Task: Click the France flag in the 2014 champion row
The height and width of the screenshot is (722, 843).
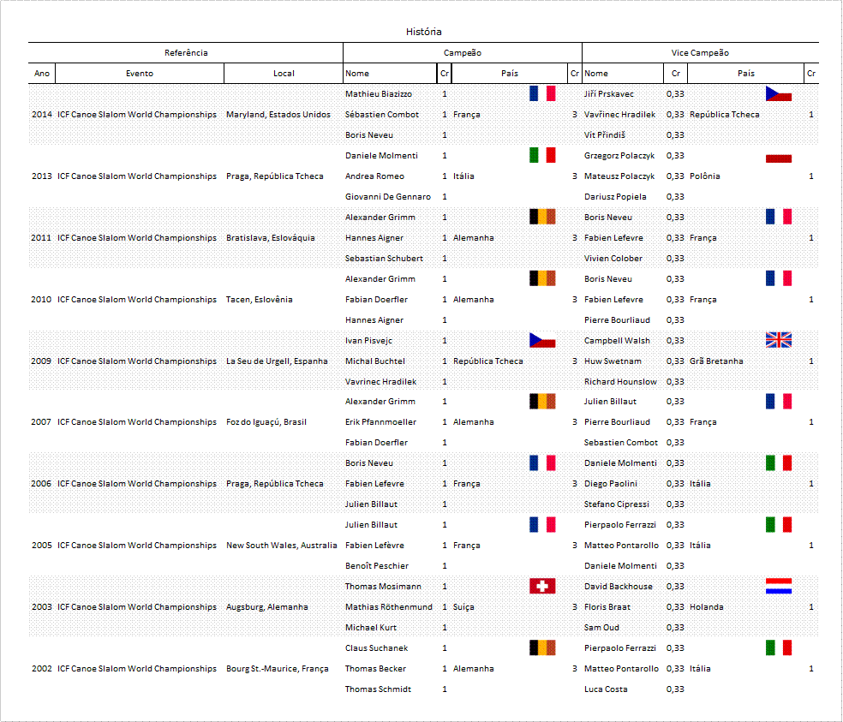Action: 542,93
